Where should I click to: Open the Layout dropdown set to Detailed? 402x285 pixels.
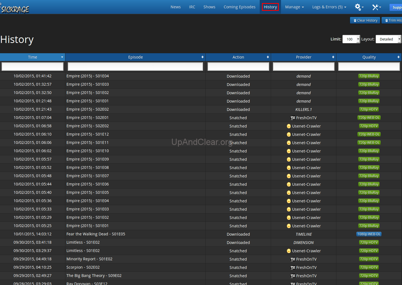(388, 39)
